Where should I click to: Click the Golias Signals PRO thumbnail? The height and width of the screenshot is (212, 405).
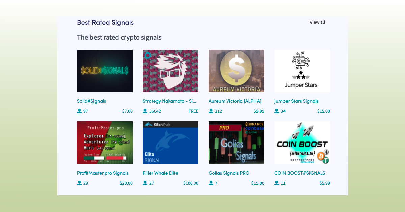(x=236, y=143)
